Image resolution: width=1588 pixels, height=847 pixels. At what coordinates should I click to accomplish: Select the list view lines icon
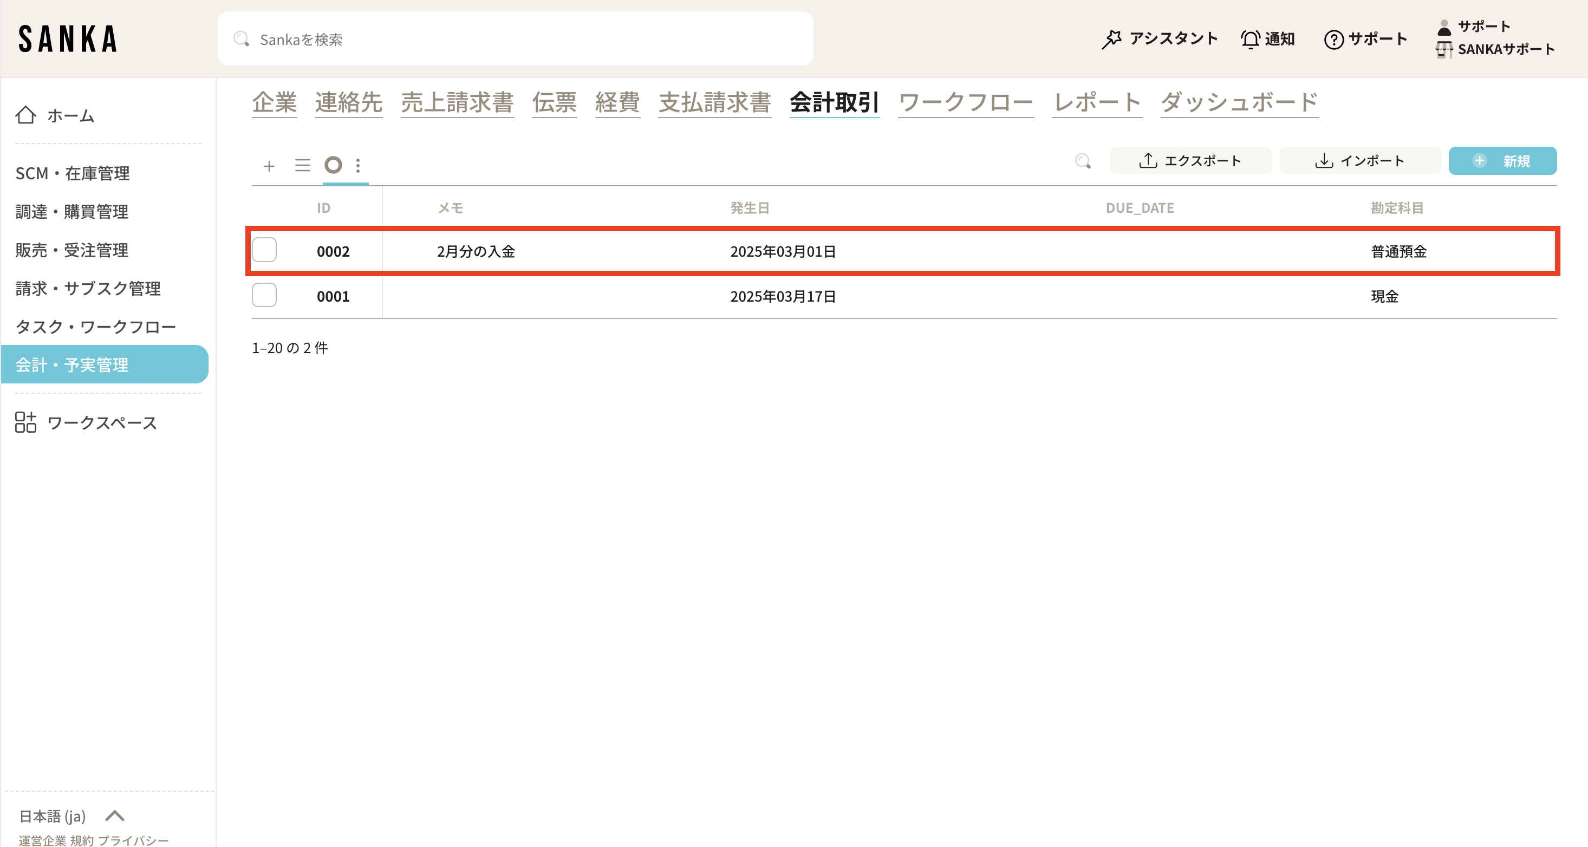pos(302,165)
